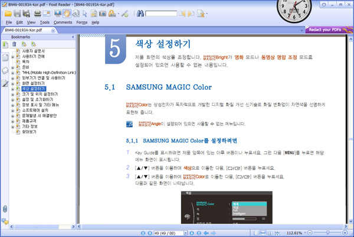Close the BN46-00193A-Kor.pdf tab
Viewport: 354px width, 237px height.
tap(53, 31)
